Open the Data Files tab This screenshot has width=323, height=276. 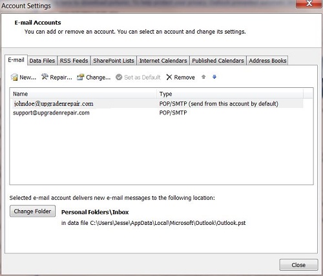tap(42, 61)
